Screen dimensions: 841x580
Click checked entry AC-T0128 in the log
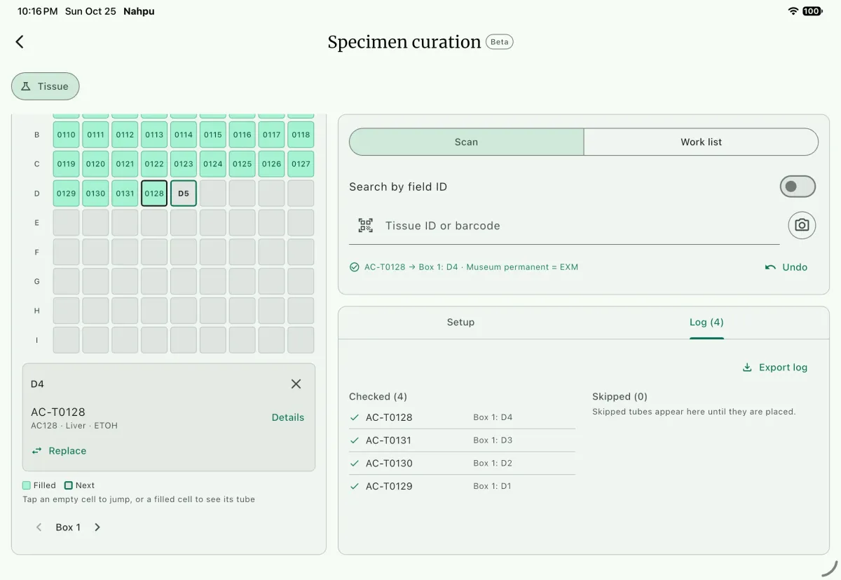(x=462, y=417)
